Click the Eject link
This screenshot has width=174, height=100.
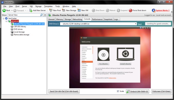coord(140,24)
